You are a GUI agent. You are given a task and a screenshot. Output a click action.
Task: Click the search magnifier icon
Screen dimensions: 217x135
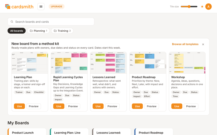pos(12,22)
